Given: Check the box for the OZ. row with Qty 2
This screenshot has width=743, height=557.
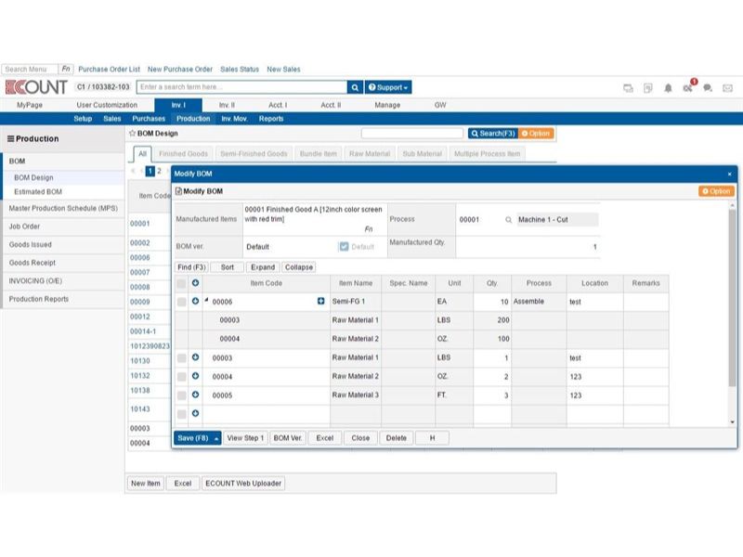Looking at the screenshot, I should [x=181, y=377].
